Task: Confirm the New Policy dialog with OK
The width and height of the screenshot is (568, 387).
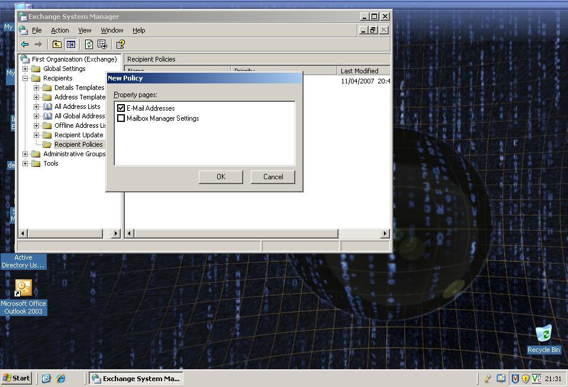Action: [x=221, y=177]
